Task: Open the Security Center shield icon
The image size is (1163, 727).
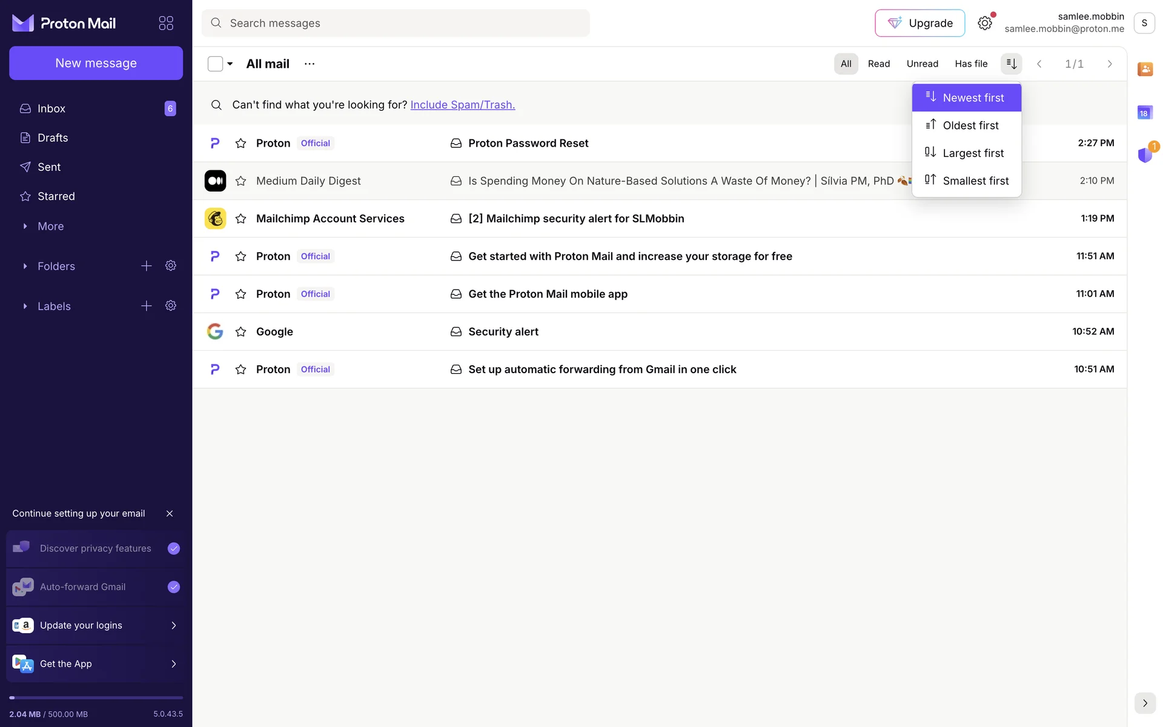Action: (x=1144, y=155)
